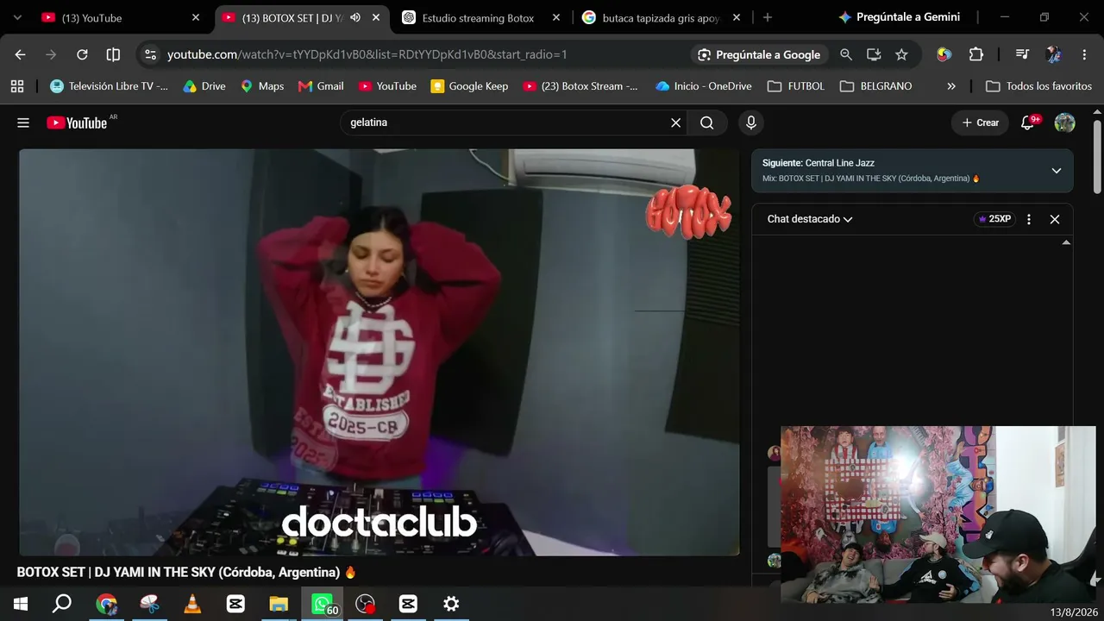Image resolution: width=1104 pixels, height=621 pixels.
Task: Open split view from toolbar
Action: pyautogui.click(x=113, y=54)
